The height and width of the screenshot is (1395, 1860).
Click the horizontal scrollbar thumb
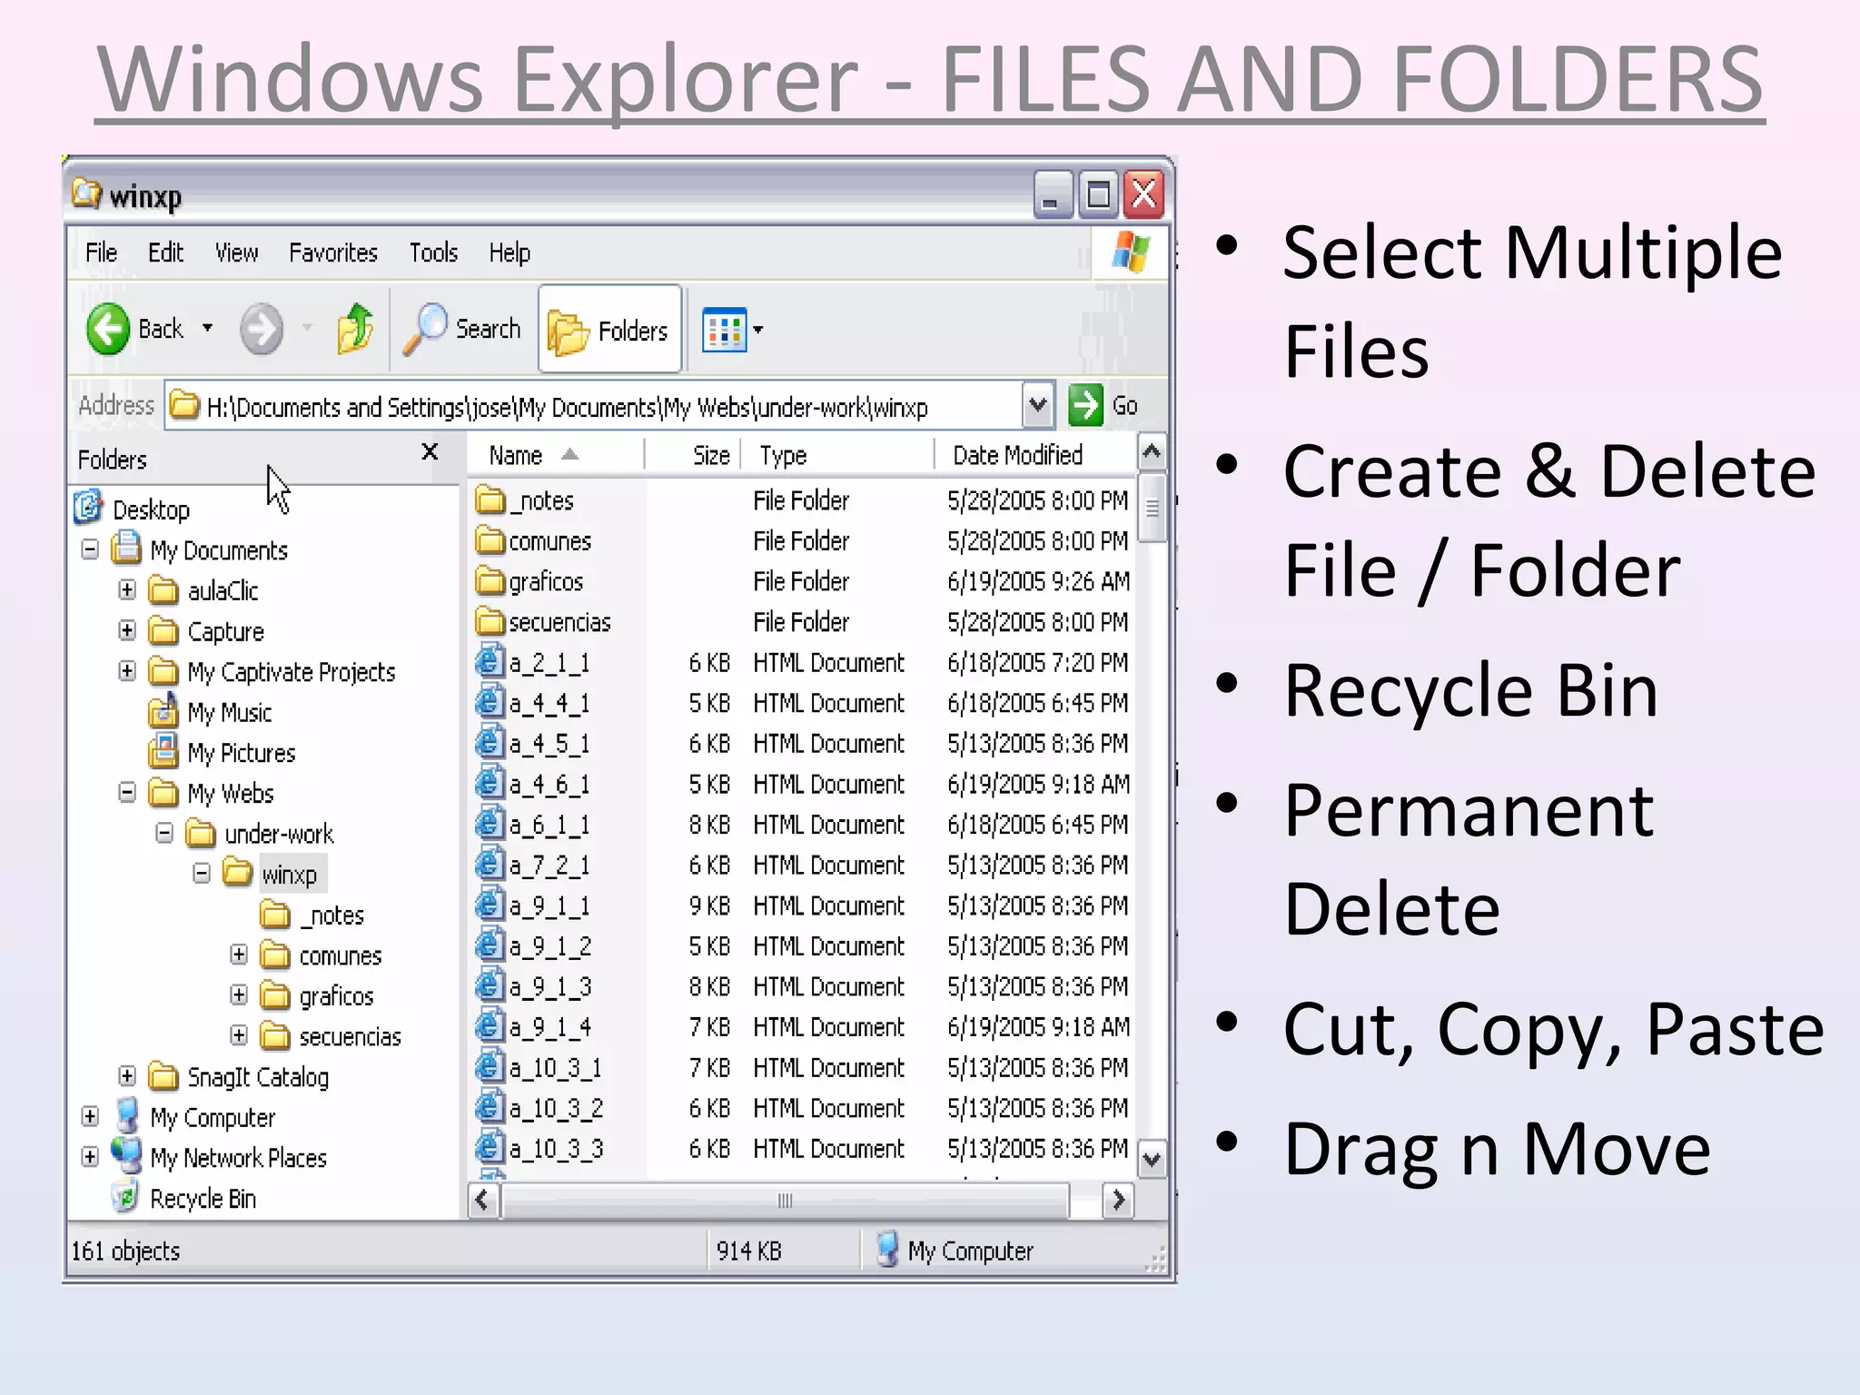coord(785,1201)
